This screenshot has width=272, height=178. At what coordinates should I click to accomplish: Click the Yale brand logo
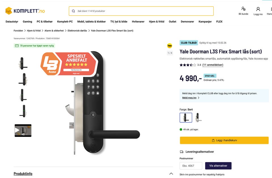click(x=169, y=46)
